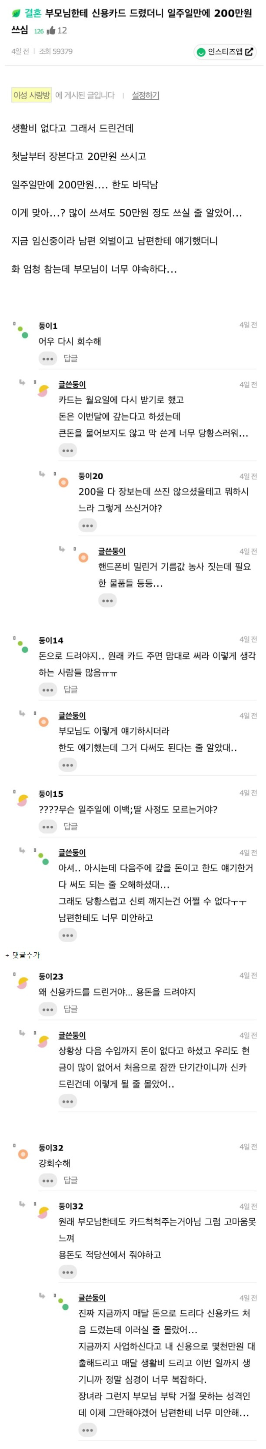Click 둥이15's profile avatar
The width and height of the screenshot is (266, 1449).
(23, 800)
